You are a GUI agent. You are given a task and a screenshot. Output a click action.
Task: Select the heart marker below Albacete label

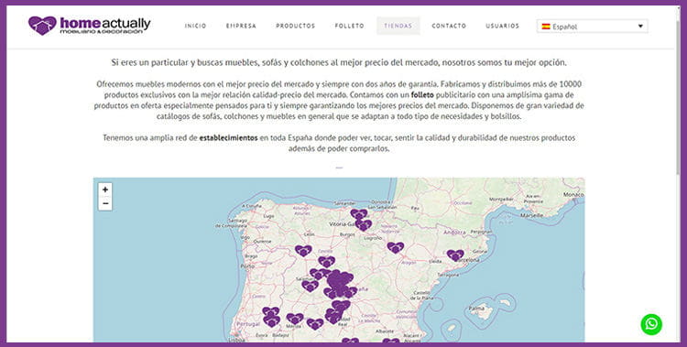[390, 341]
